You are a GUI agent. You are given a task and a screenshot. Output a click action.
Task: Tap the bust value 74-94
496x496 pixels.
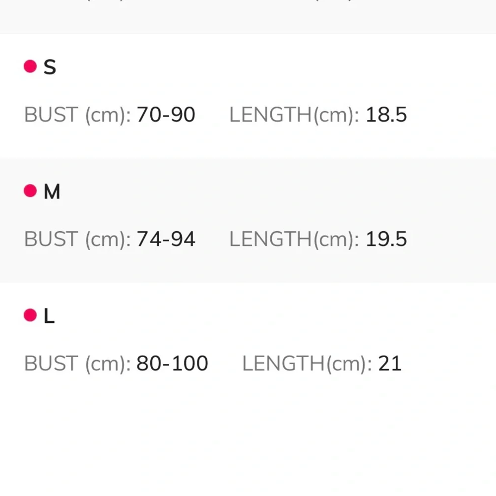(x=166, y=240)
